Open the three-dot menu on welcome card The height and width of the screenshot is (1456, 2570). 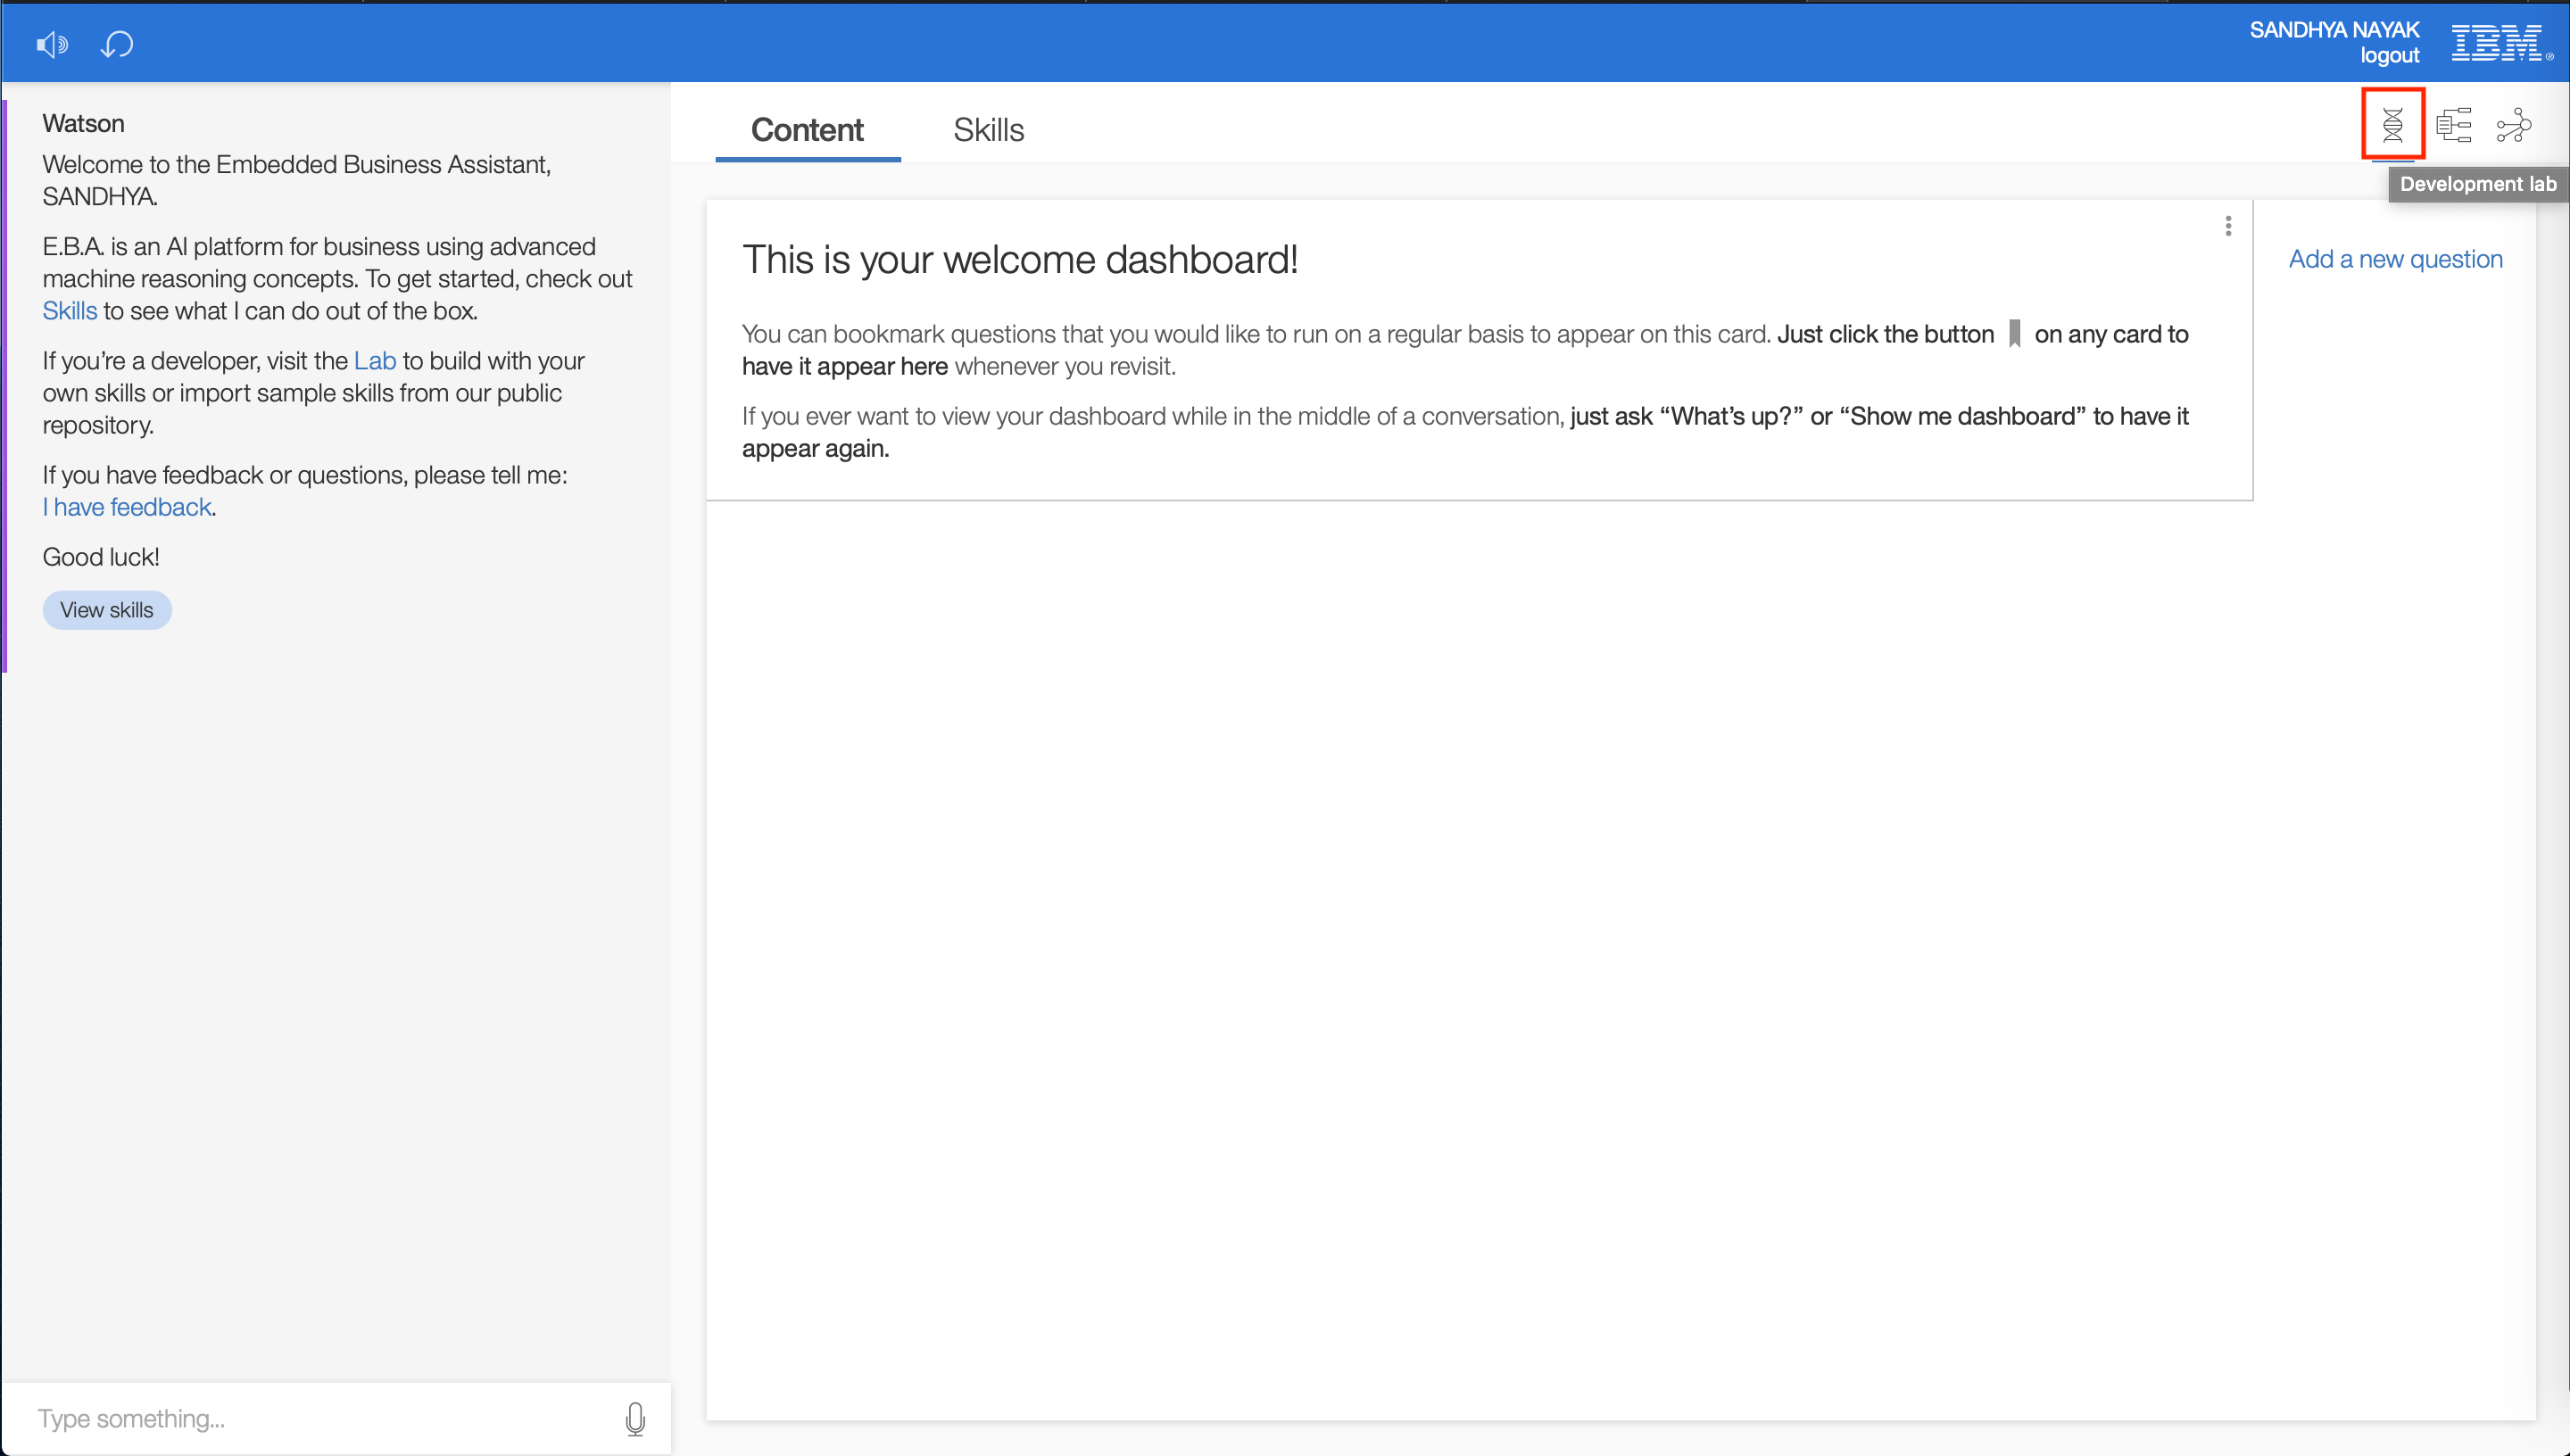coord(2228,226)
